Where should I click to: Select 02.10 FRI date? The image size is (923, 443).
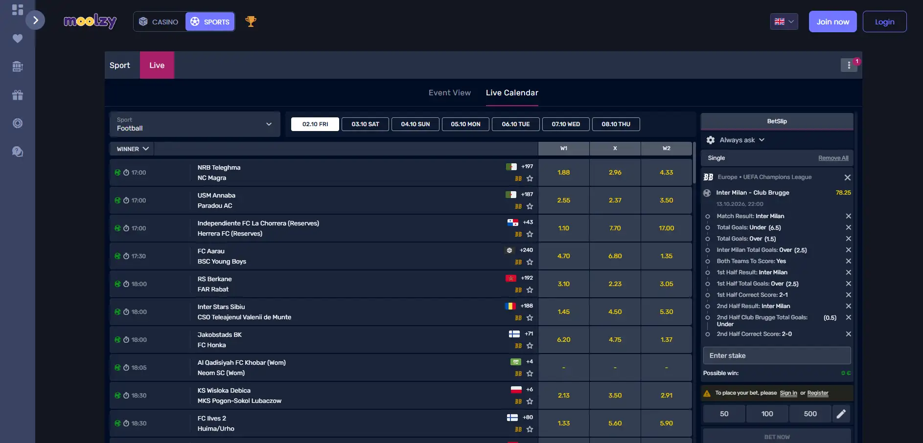pyautogui.click(x=315, y=124)
